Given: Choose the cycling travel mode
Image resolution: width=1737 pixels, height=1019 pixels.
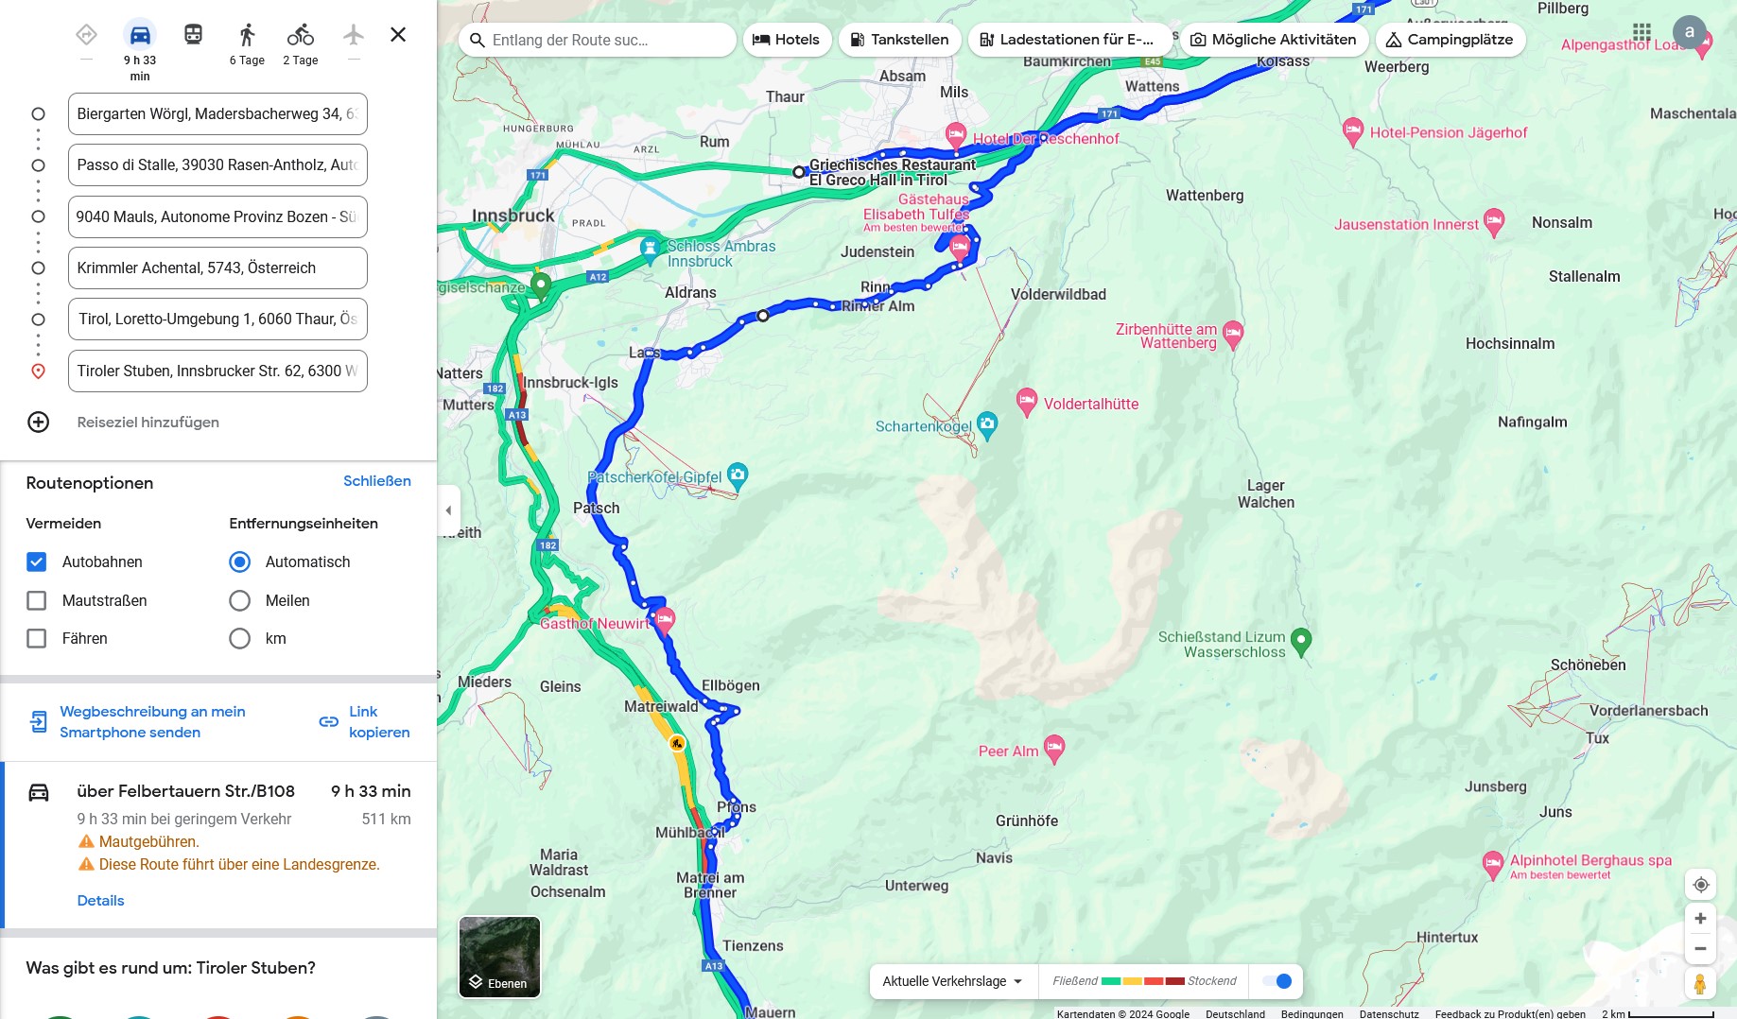Looking at the screenshot, I should point(301,36).
